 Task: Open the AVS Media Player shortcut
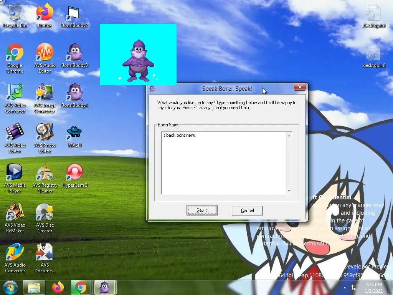(x=15, y=178)
